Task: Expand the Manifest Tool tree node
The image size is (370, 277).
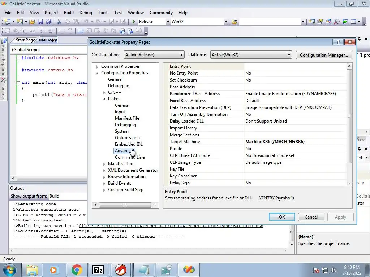Action: [104, 164]
